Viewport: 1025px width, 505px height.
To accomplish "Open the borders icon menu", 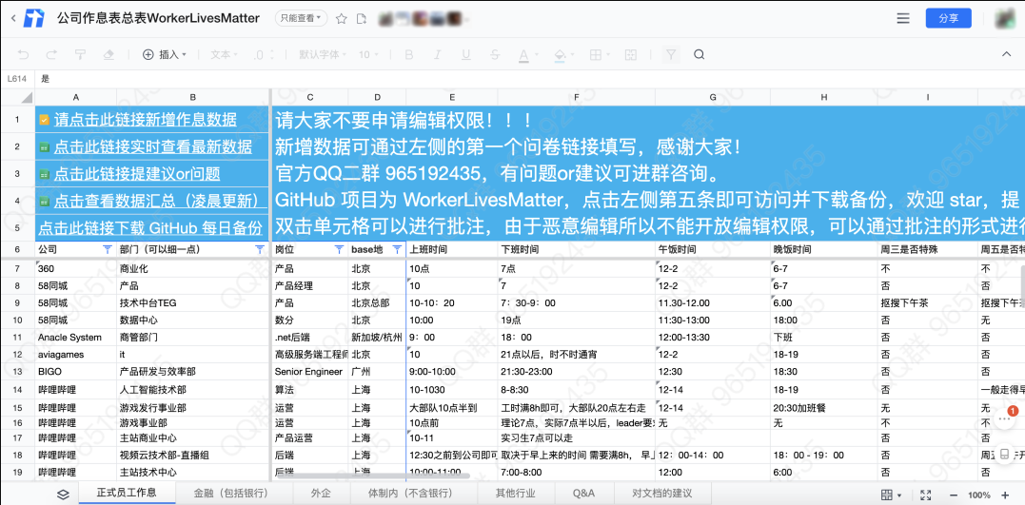I will click(596, 54).
